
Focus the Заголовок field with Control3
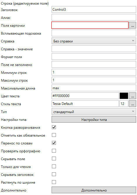(94, 10)
